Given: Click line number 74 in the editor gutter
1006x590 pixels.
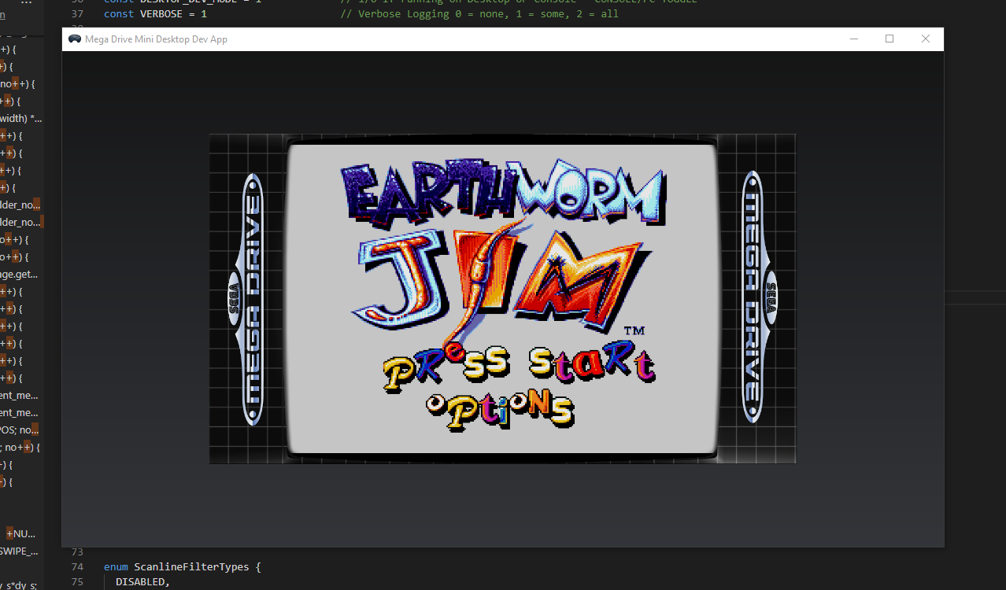Looking at the screenshot, I should click(x=77, y=566).
